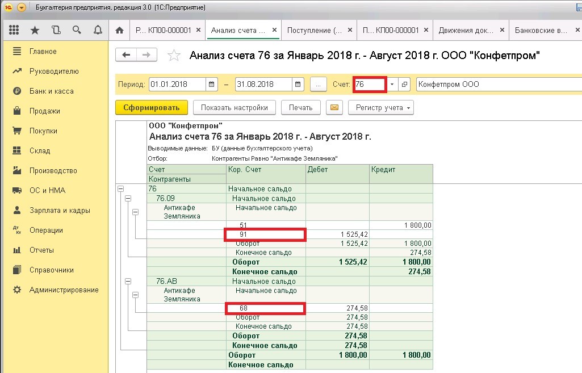The height and width of the screenshot is (373, 582).
Task: Switch to the Анализ счета tab
Action: [238, 31]
